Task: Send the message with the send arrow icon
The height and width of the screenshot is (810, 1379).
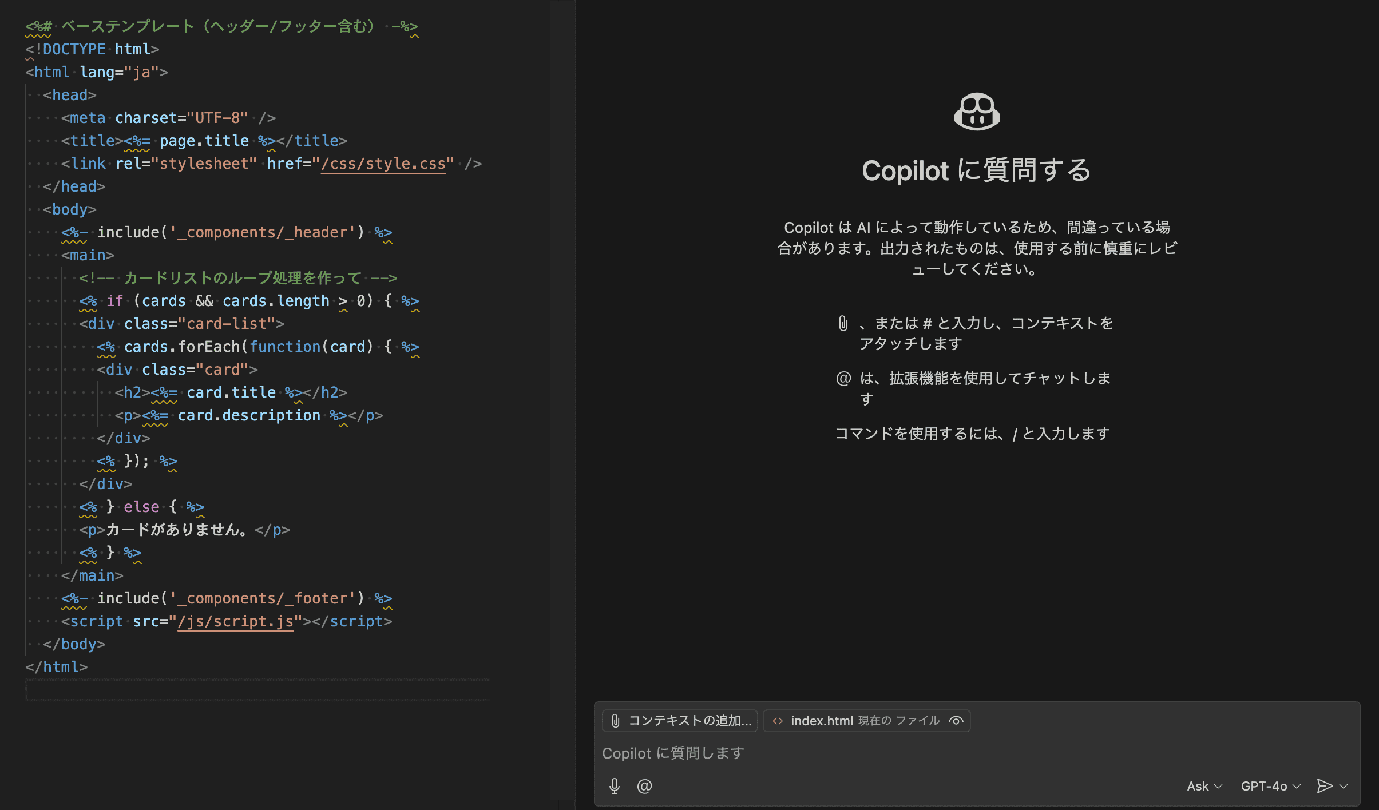Action: [x=1323, y=786]
